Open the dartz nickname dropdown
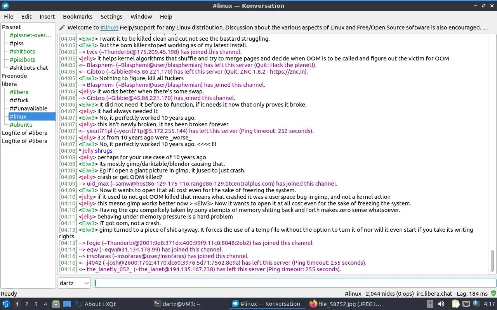Screen dimensions: 497x310 (74, 283)
